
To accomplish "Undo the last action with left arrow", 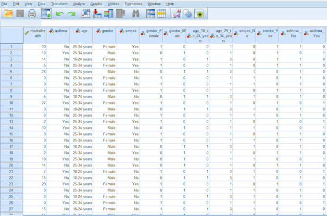I will tap(60, 14).
